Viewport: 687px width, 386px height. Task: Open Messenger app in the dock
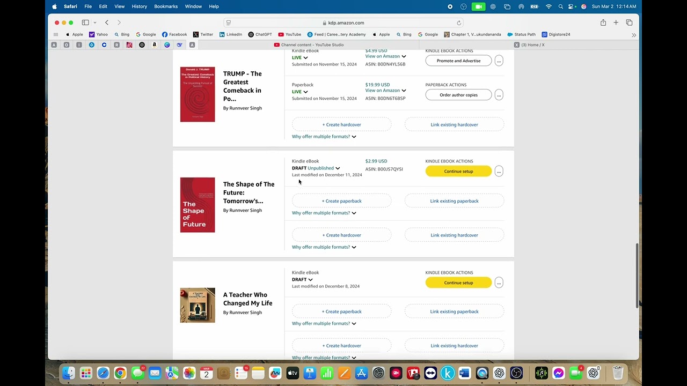point(559,373)
